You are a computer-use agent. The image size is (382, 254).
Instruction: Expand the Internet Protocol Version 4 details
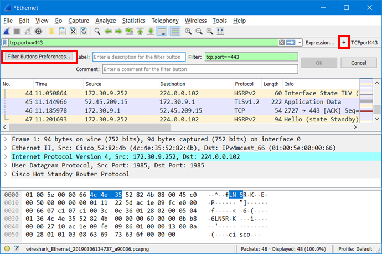[6, 156]
